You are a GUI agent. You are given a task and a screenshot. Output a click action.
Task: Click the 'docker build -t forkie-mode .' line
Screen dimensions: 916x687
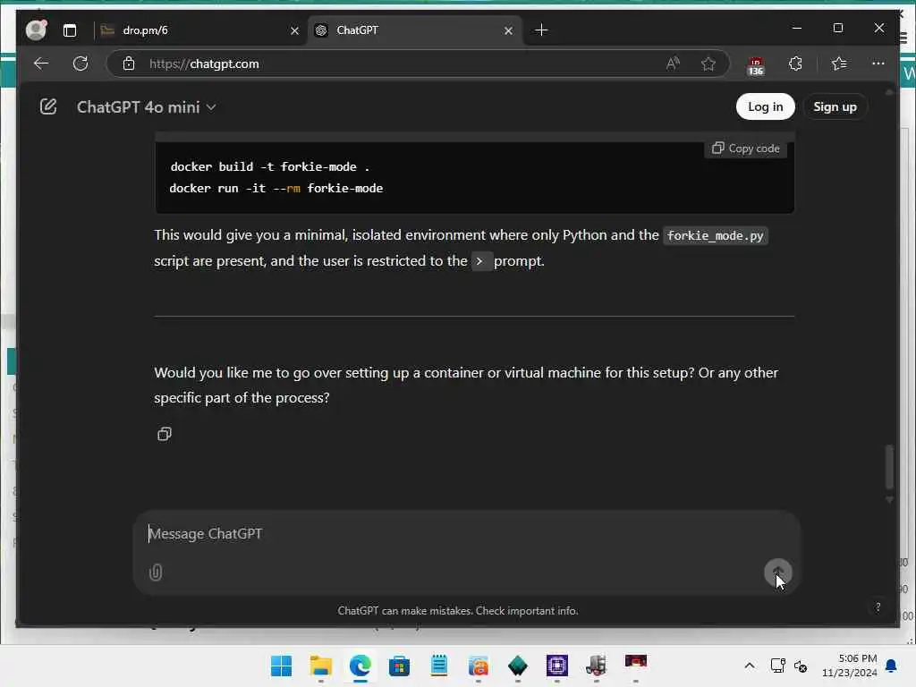(x=270, y=166)
